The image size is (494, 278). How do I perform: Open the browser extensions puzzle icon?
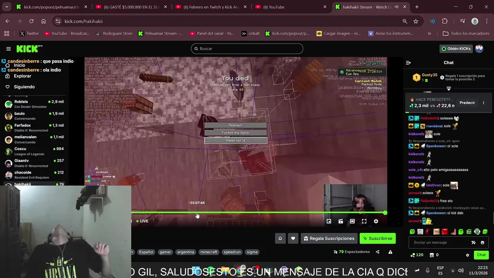(445, 21)
